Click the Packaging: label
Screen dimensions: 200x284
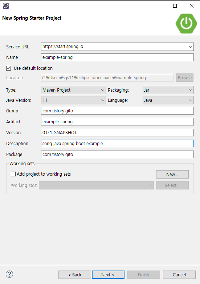pos(118,90)
